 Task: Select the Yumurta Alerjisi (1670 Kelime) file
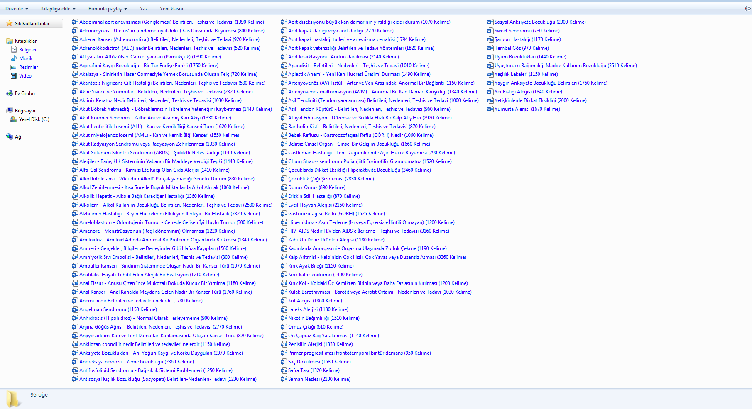[x=523, y=109]
